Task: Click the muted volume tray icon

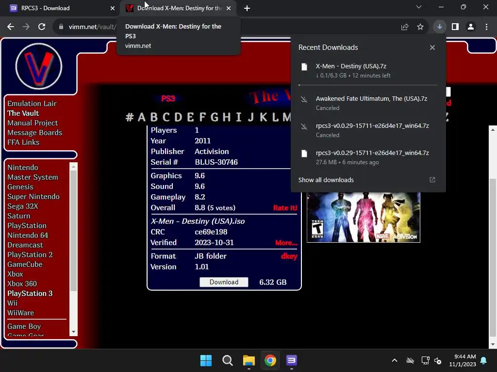Action: [x=438, y=360]
